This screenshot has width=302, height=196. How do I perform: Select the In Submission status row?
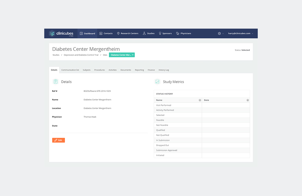tap(202, 140)
